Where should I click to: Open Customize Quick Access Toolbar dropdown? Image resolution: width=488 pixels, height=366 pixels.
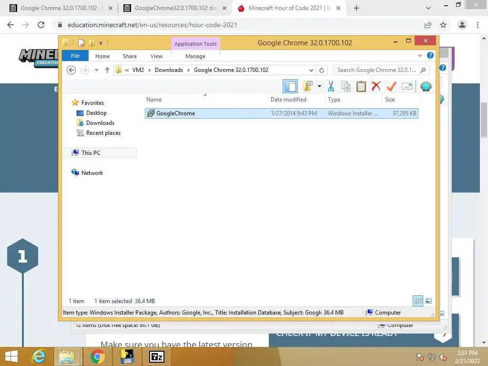101,43
